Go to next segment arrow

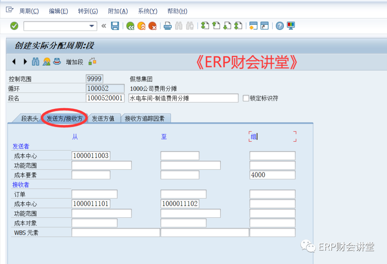[x=25, y=62]
